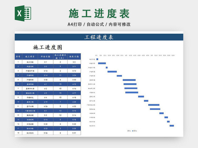Click duration cell 9 in row 2

point(60,66)
